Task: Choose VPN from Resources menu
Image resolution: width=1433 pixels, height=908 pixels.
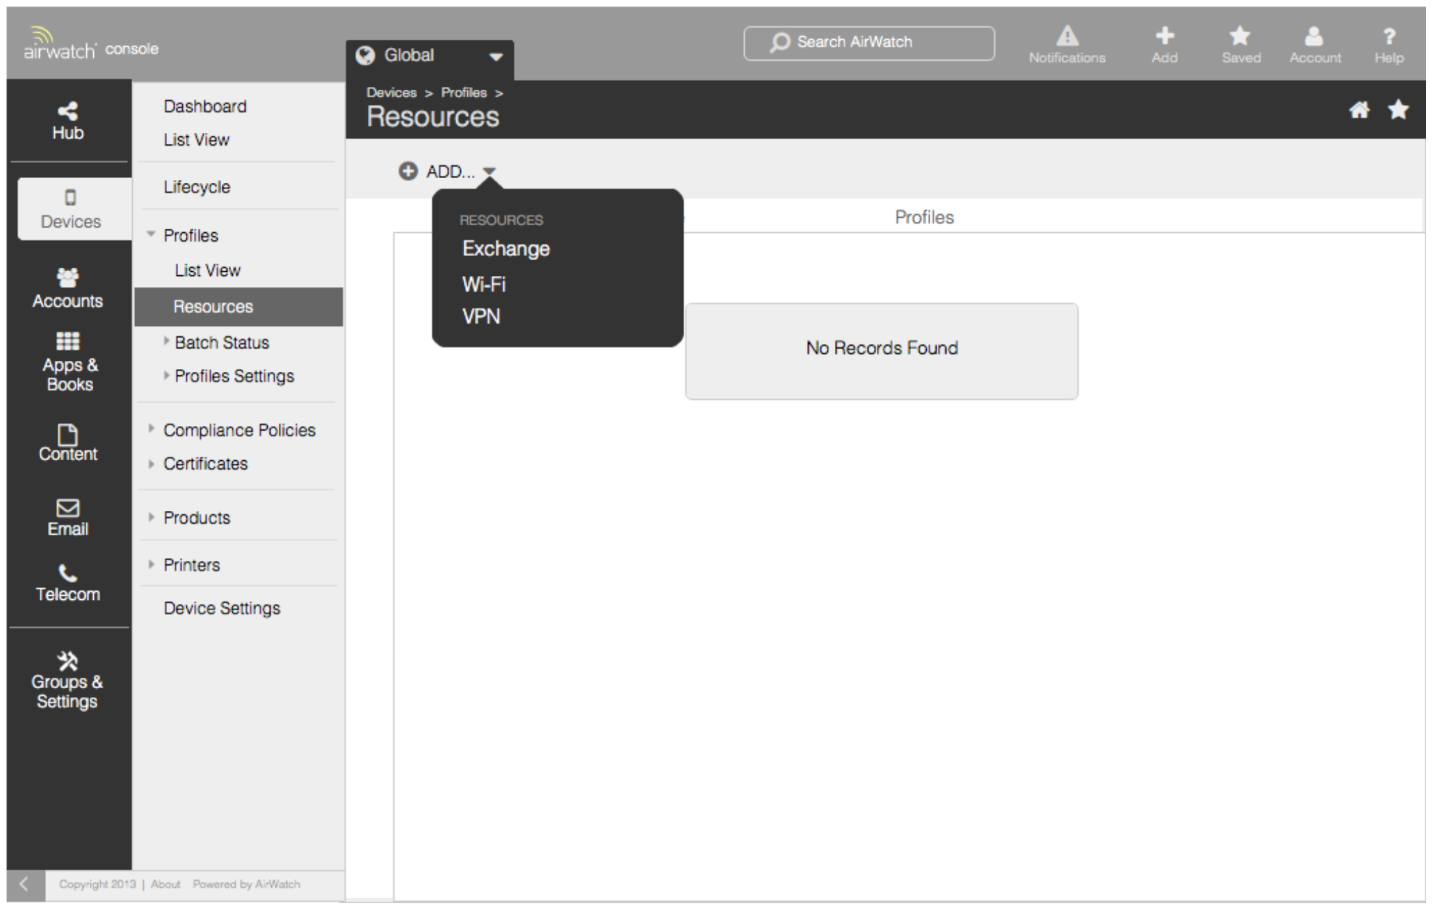Action: coord(481,316)
